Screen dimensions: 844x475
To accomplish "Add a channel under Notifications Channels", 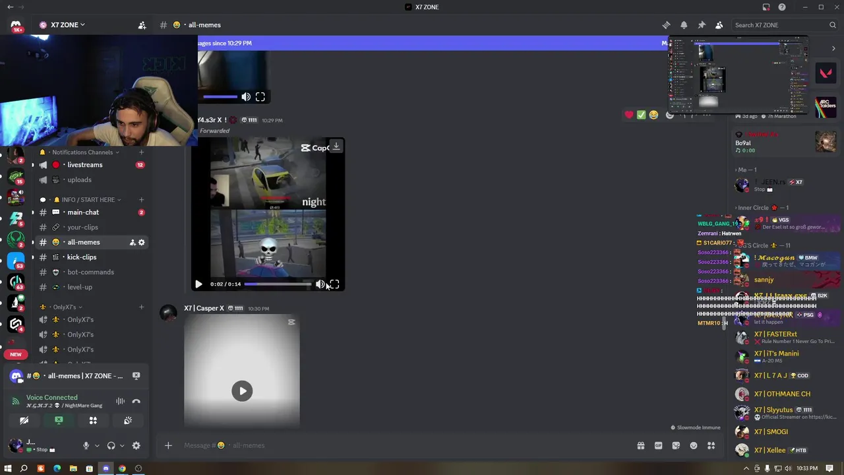I will point(141,152).
